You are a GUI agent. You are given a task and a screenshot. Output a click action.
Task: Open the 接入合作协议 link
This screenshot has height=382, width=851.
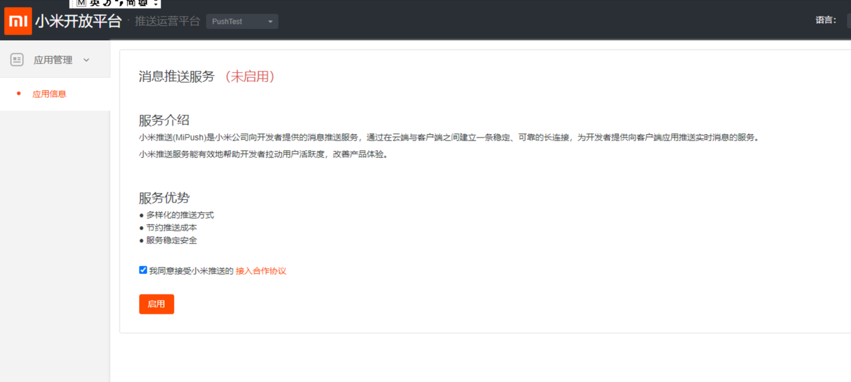pyautogui.click(x=261, y=271)
